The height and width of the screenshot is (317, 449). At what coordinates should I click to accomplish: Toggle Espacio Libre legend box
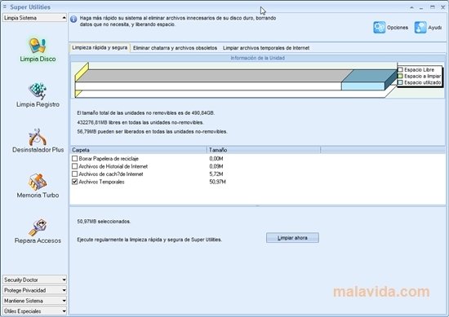pyautogui.click(x=400, y=70)
